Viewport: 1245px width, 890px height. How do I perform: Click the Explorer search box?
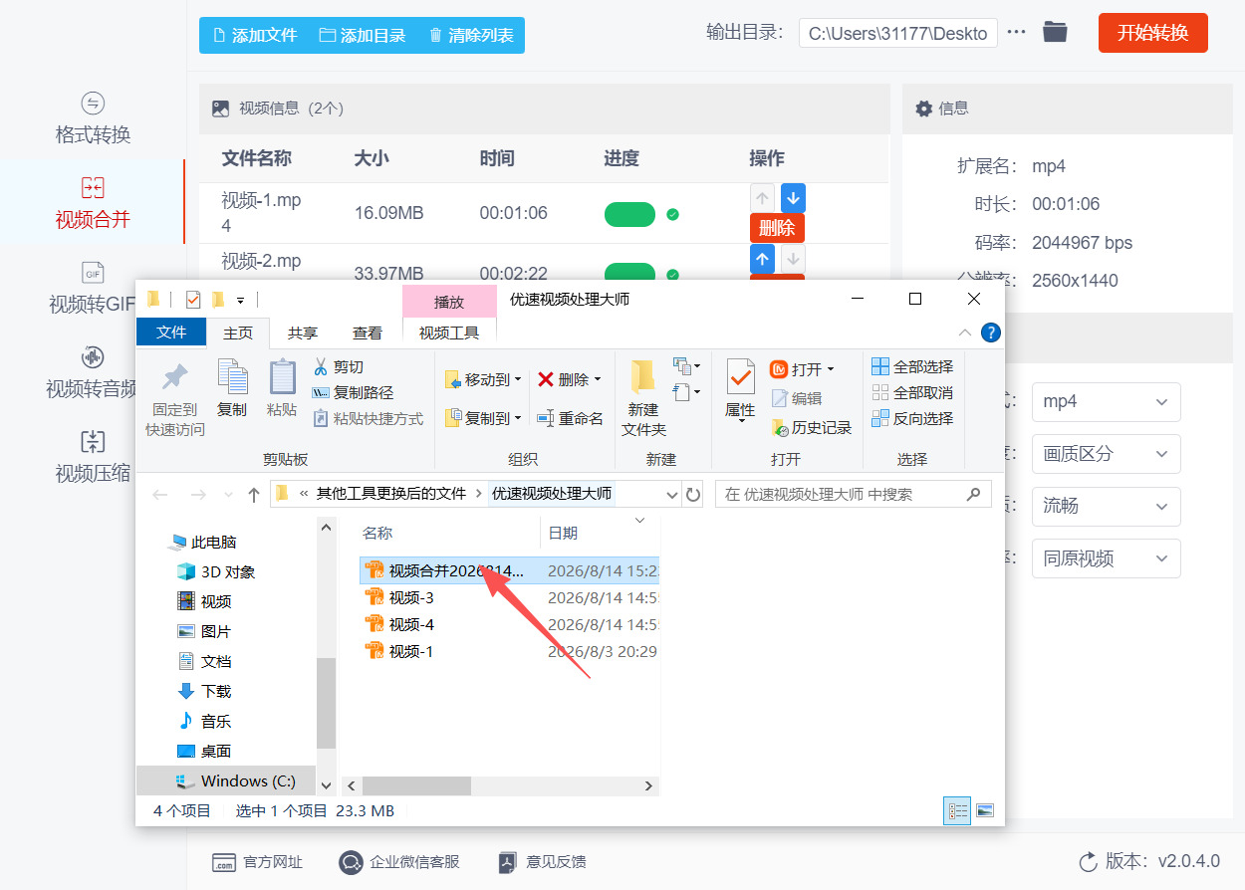pos(853,494)
